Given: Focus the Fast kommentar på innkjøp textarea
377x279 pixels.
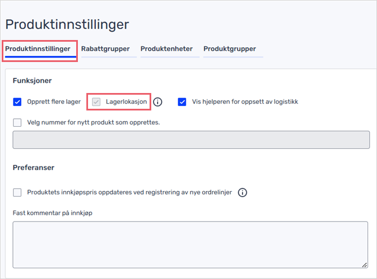Looking at the screenshot, I should coord(190,245).
